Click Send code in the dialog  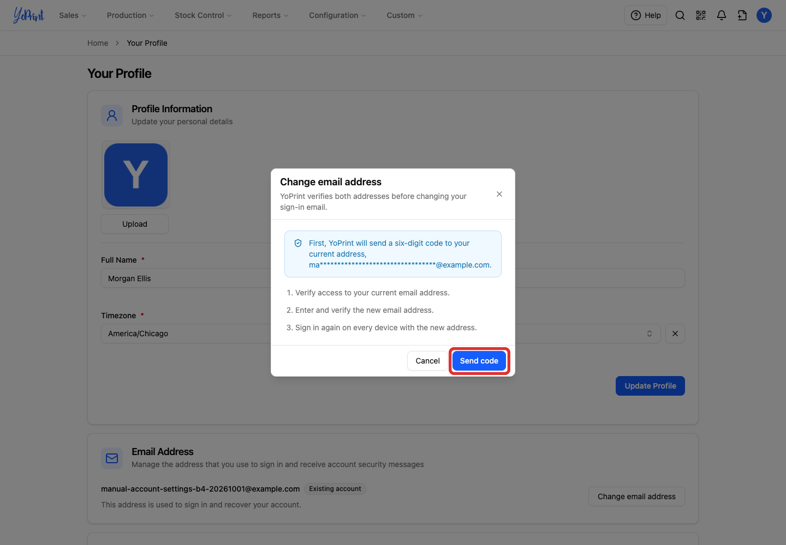click(479, 361)
